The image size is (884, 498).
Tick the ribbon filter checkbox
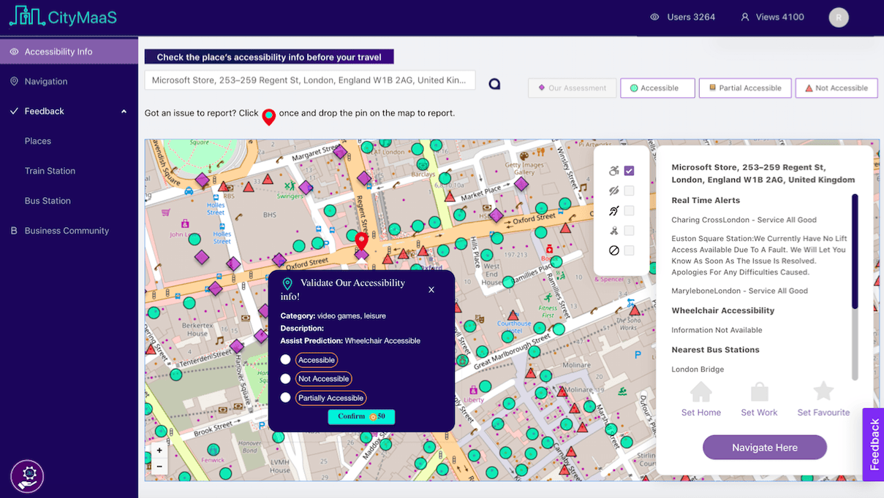[x=629, y=231]
